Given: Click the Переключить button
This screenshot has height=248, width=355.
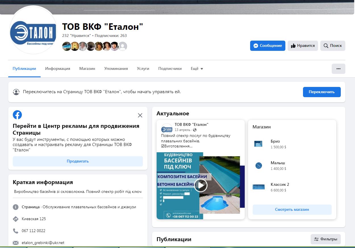Looking at the screenshot, I should [x=322, y=92].
